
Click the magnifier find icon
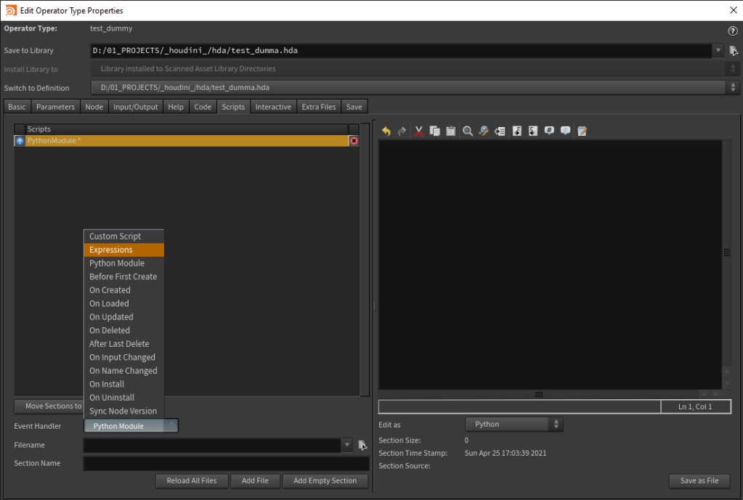(468, 131)
